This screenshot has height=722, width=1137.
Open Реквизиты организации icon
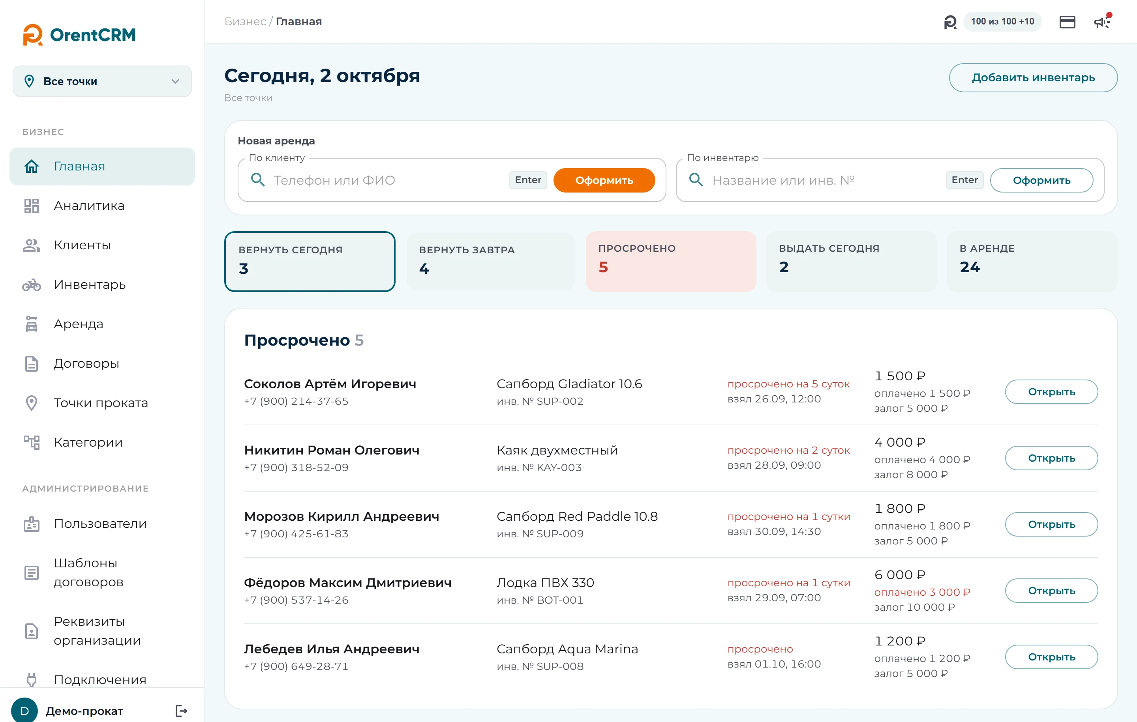tap(32, 631)
